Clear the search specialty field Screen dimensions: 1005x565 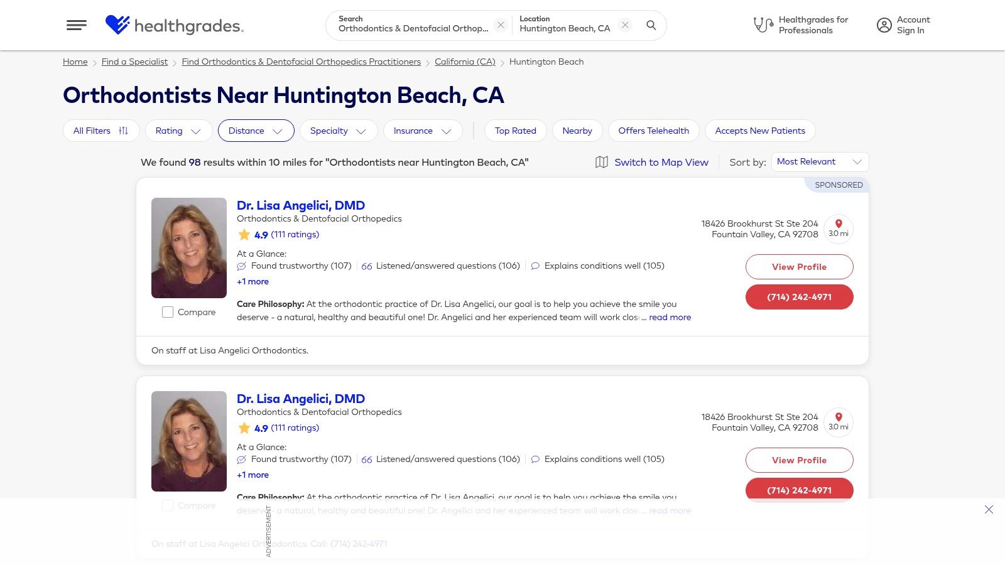point(501,24)
